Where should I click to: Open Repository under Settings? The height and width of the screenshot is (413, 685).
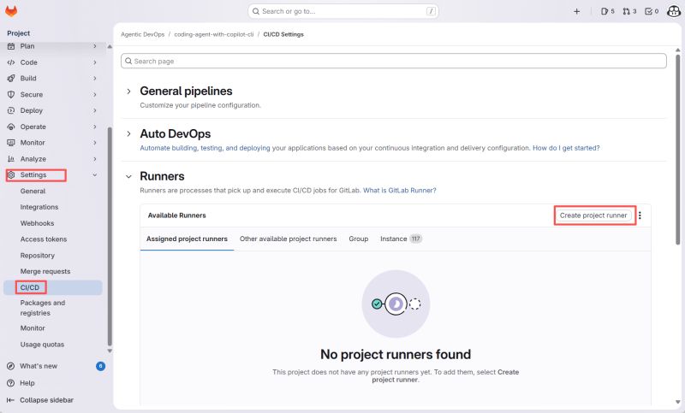tap(38, 256)
